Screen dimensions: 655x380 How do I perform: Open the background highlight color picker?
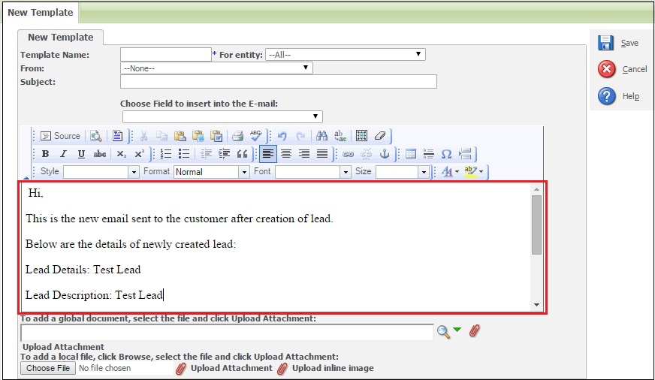tap(474, 172)
